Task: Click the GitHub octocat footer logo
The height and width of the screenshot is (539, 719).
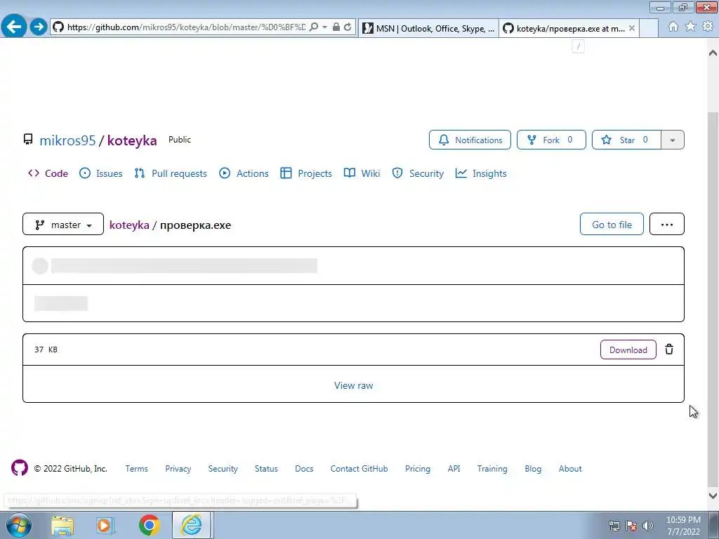Action: [20, 468]
